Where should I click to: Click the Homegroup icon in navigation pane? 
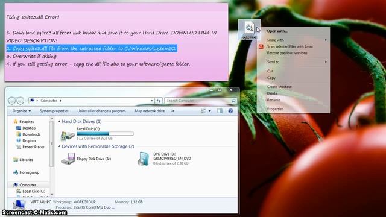[16, 172]
